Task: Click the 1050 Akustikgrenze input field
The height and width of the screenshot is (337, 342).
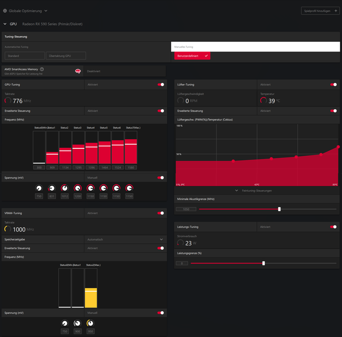Action: coord(186,209)
